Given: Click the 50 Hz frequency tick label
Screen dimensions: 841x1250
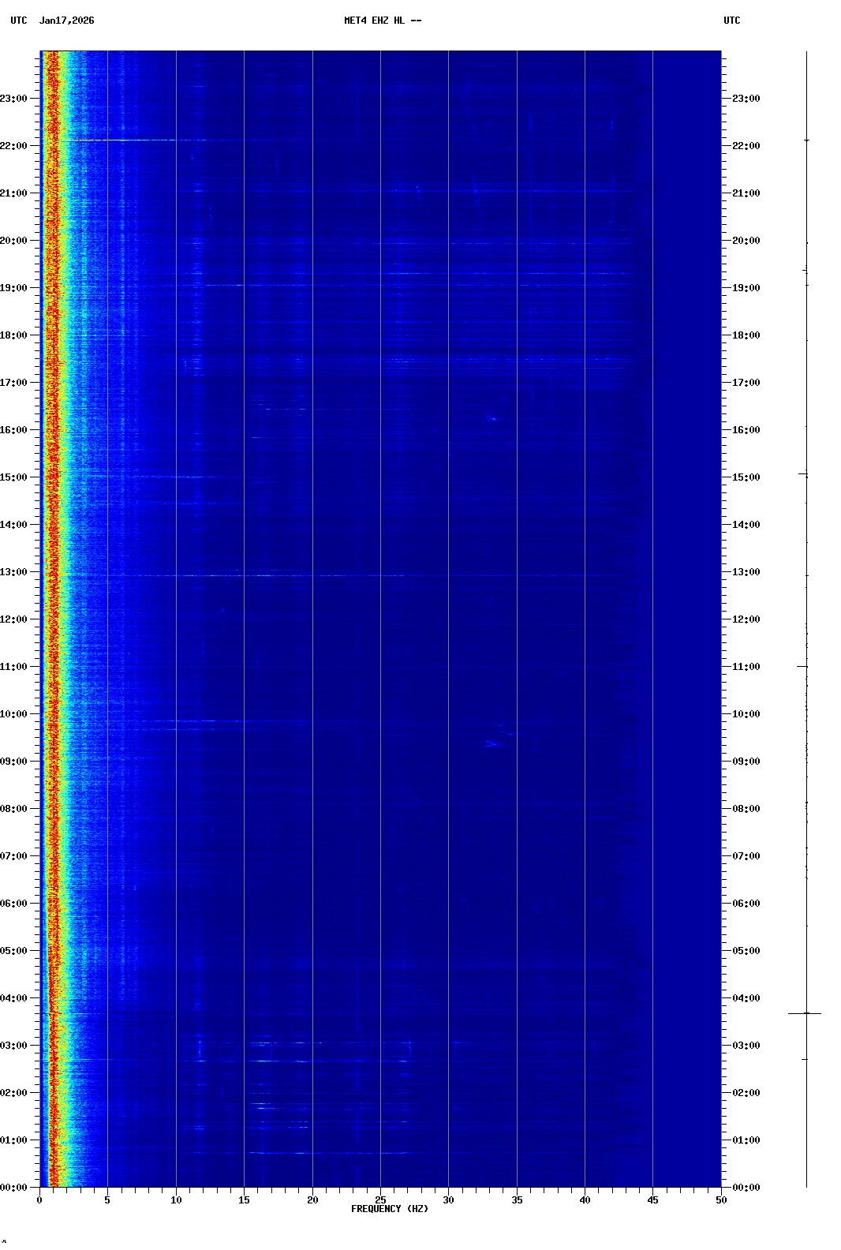Looking at the screenshot, I should (x=721, y=1200).
